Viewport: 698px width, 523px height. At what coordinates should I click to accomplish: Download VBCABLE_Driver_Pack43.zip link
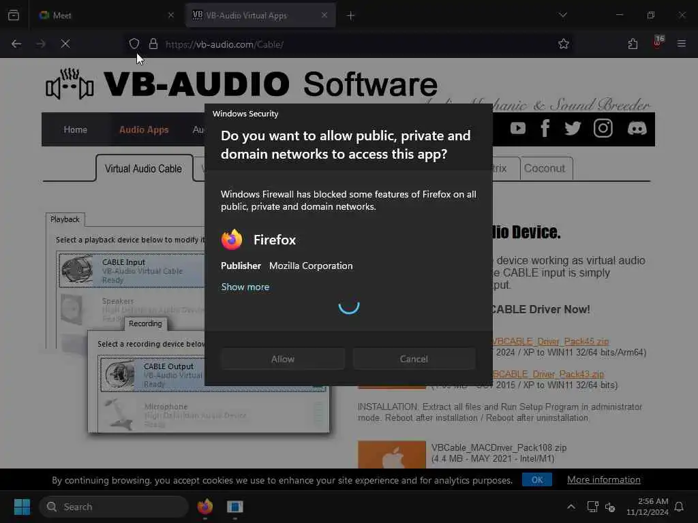click(x=548, y=374)
